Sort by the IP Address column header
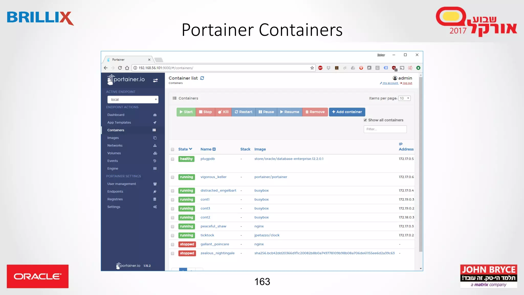The image size is (524, 295). coord(406,147)
